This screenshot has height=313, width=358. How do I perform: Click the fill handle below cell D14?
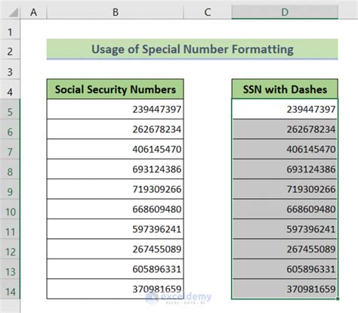click(338, 299)
